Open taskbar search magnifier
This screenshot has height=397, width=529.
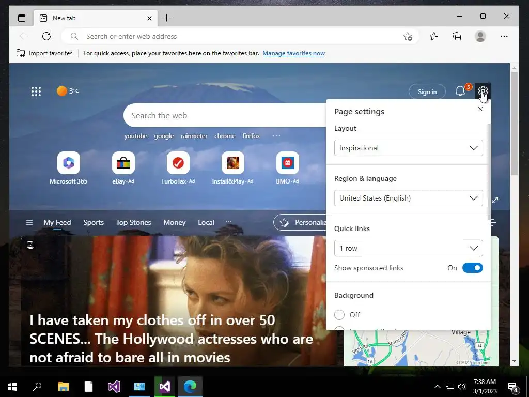(37, 387)
